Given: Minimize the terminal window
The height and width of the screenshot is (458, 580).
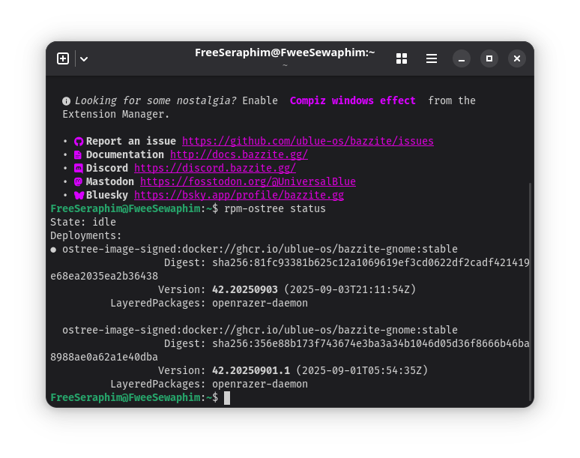Looking at the screenshot, I should pyautogui.click(x=462, y=58).
